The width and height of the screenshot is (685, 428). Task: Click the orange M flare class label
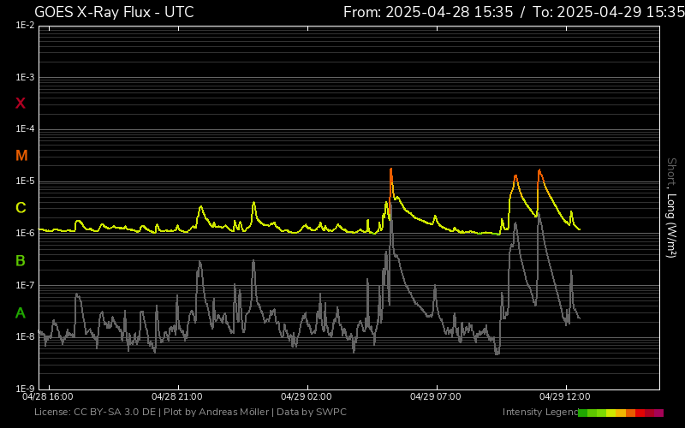pos(21,156)
